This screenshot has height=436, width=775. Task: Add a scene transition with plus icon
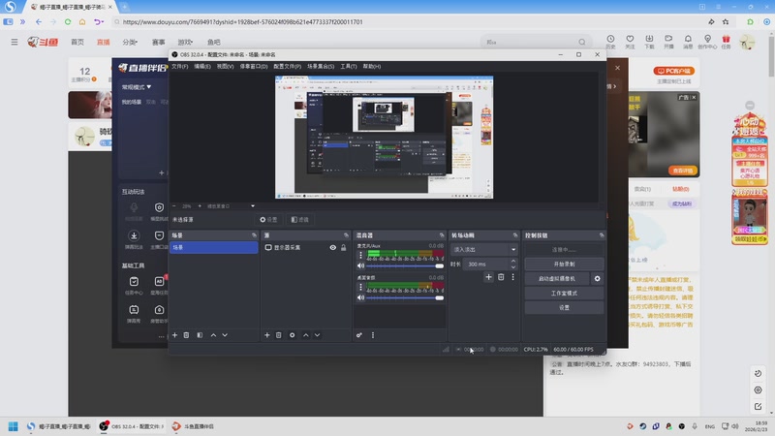pos(488,277)
